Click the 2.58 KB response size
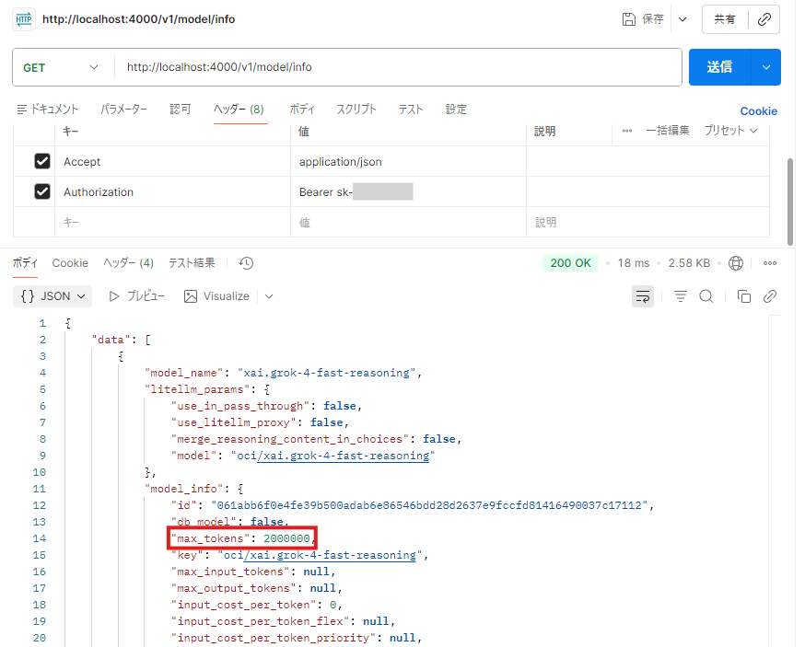Screen dimensions: 805x647 [x=689, y=263]
